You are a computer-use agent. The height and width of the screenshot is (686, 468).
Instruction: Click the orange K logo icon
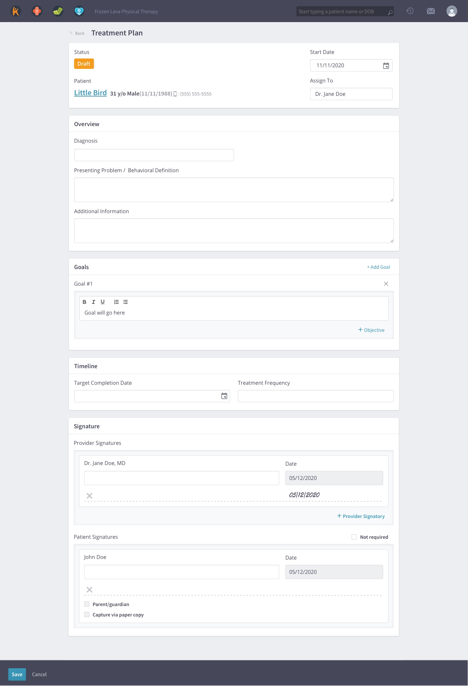[16, 11]
